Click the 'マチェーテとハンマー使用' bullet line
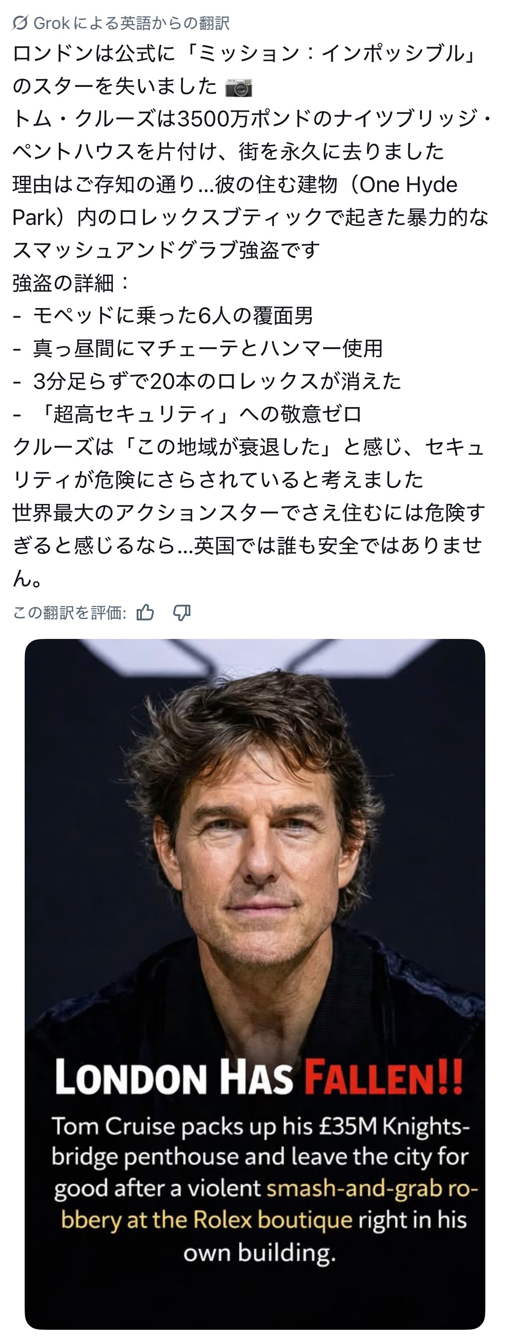The height and width of the screenshot is (1338, 510). (208, 349)
